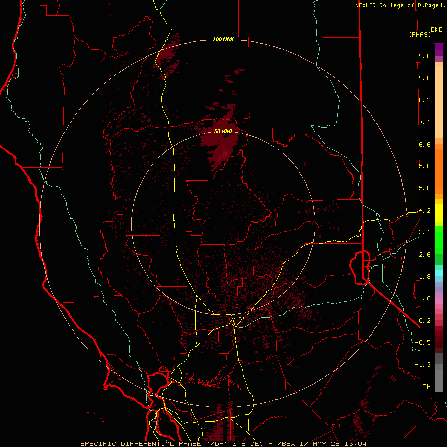
Task: Click the [PHAS] label near the color scale
Action: point(420,34)
